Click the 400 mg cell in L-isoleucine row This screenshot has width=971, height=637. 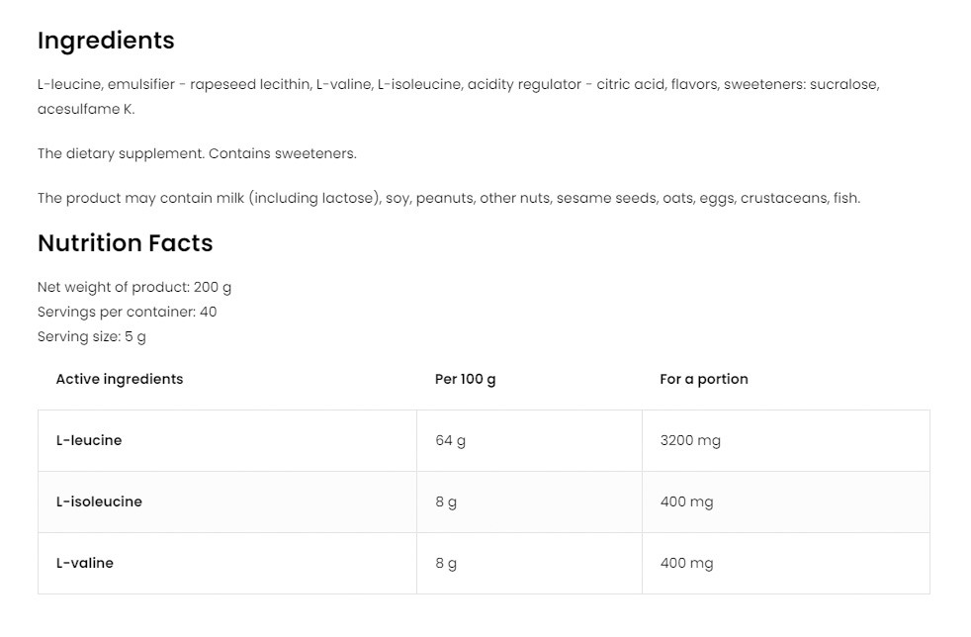686,501
